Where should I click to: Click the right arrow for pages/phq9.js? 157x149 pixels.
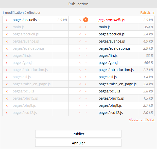click(86, 105)
